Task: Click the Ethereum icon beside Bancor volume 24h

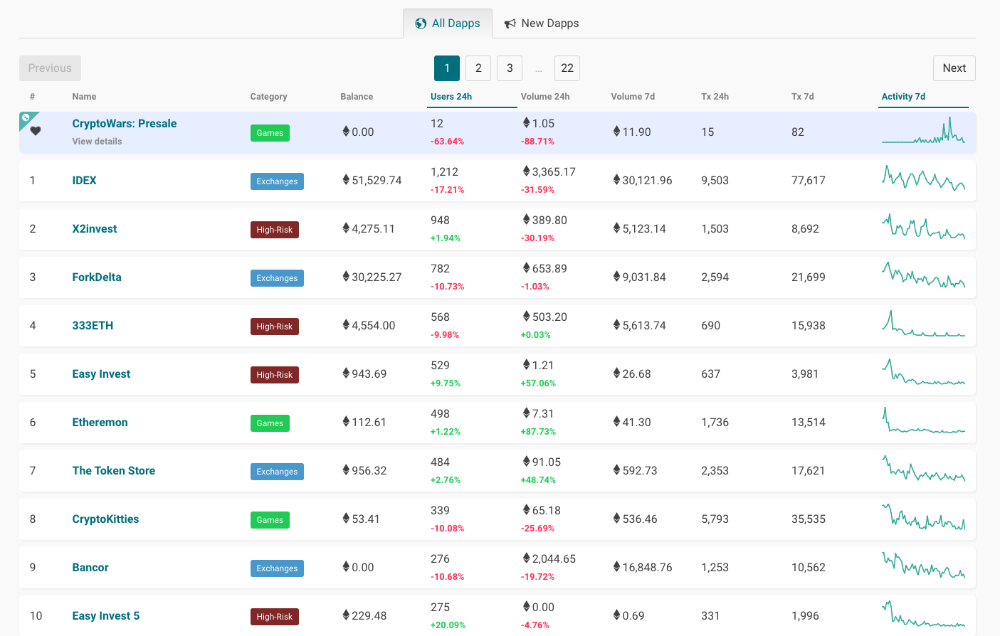Action: click(x=526, y=558)
